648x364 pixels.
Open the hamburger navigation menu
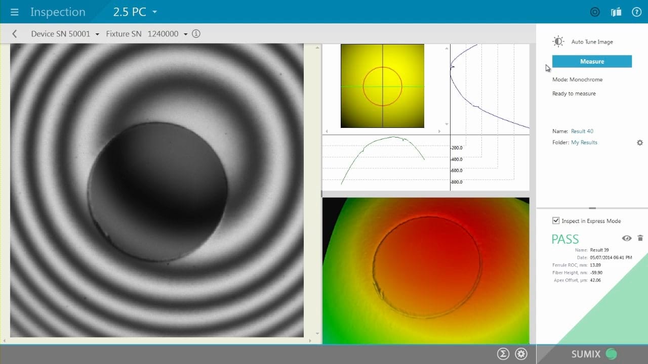coord(14,12)
